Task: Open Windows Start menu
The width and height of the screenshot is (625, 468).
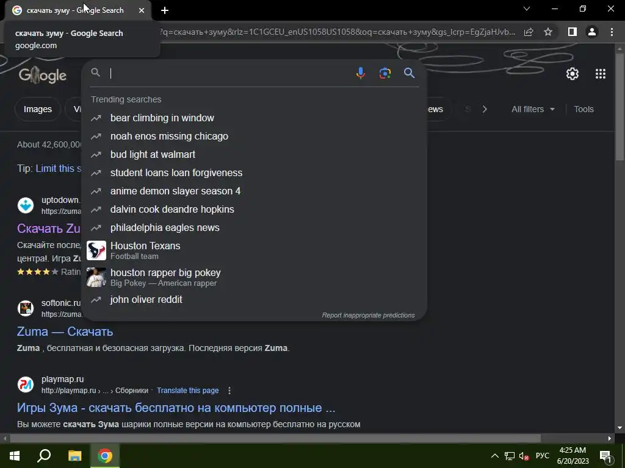Action: (15, 456)
